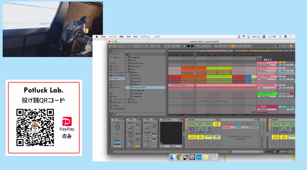The height and width of the screenshot is (170, 307).
Task: Arm the 13 808 Core Kit track
Action: (292, 94)
